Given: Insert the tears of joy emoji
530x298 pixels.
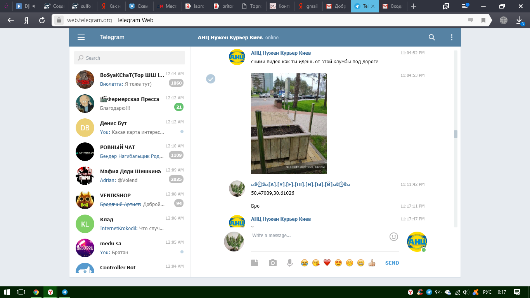Looking at the screenshot, I should 305,263.
